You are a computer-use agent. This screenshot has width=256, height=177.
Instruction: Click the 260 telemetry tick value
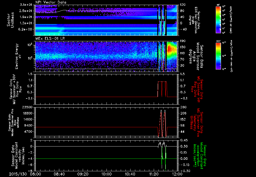point(183,107)
